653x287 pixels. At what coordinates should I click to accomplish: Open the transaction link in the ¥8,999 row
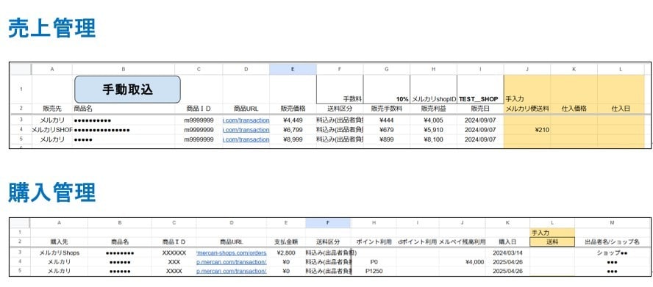point(246,139)
